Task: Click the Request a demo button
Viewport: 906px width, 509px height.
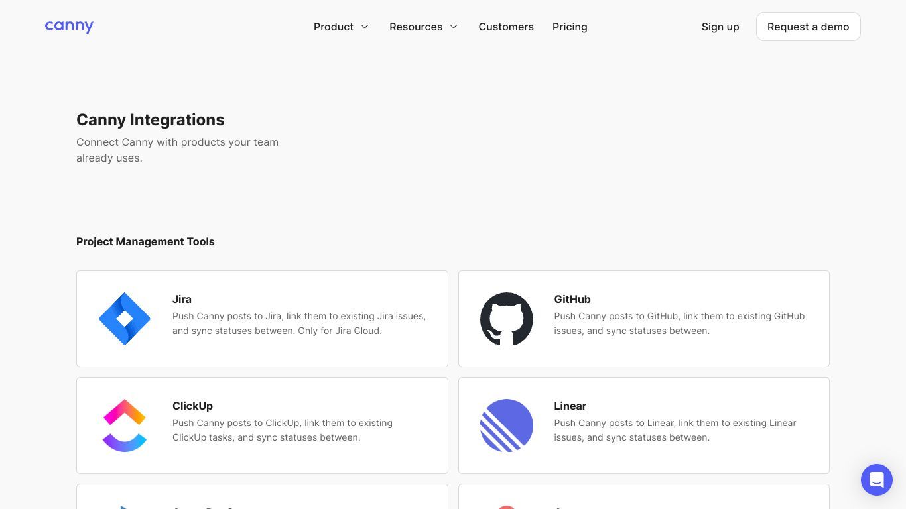Action: tap(808, 27)
